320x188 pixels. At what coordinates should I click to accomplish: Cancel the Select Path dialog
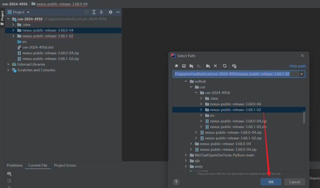coord(295,182)
